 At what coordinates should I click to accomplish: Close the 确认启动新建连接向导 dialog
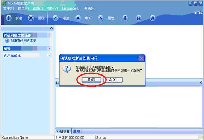tap(141, 58)
